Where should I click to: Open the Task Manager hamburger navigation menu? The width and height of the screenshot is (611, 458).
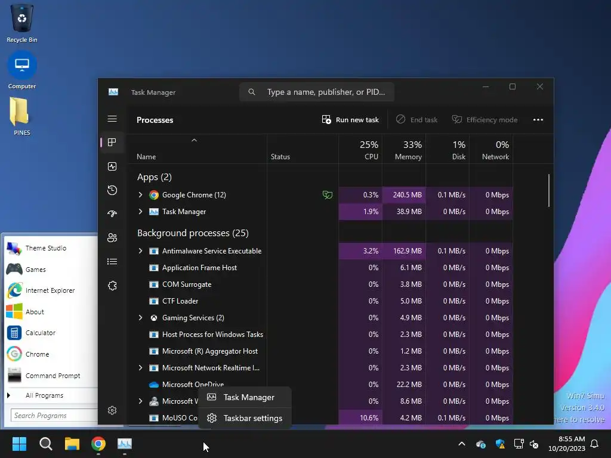(x=112, y=119)
